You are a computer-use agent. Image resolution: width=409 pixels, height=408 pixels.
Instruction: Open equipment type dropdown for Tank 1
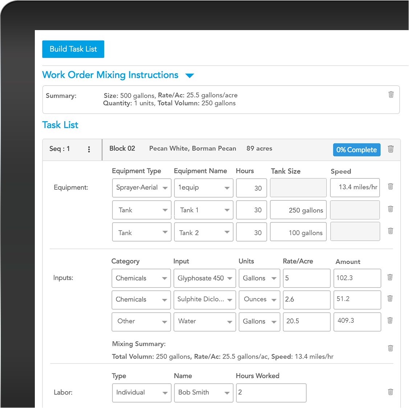click(x=142, y=210)
